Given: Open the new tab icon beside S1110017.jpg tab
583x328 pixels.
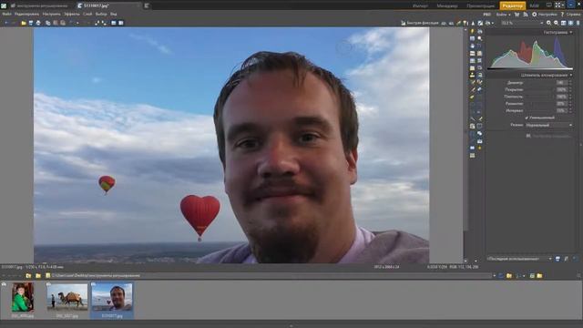Looking at the screenshot, I should pos(147,5).
